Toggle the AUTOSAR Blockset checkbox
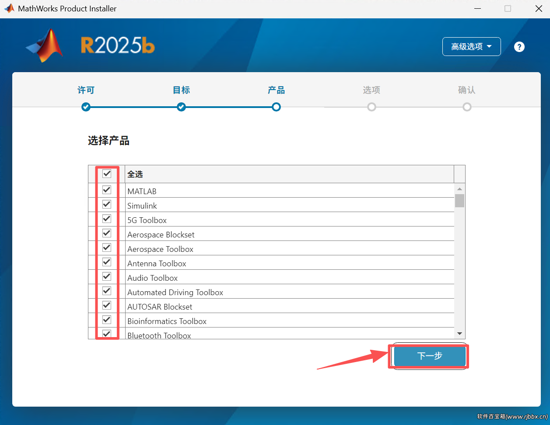The width and height of the screenshot is (550, 425). coord(107,305)
